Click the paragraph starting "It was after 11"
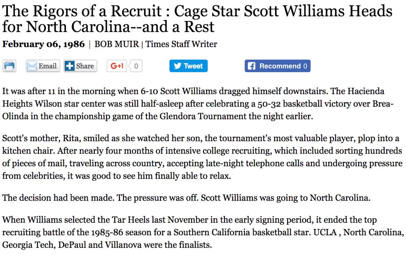Image resolution: width=406 pixels, height=261 pixels. click(198, 104)
